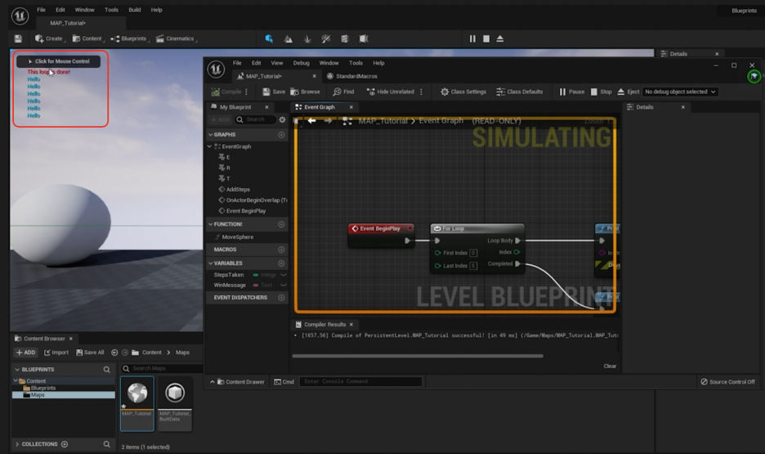765x454 pixels.
Task: Switch to Fracture mode icon
Action: [x=344, y=38]
